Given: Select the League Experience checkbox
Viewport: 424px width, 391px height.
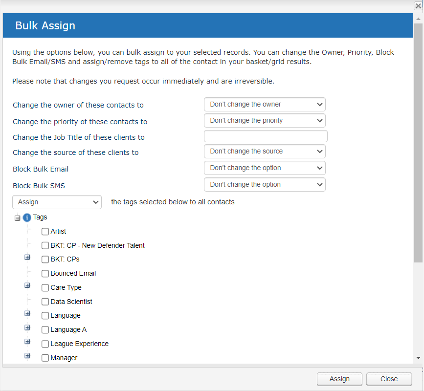Looking at the screenshot, I should [x=45, y=344].
